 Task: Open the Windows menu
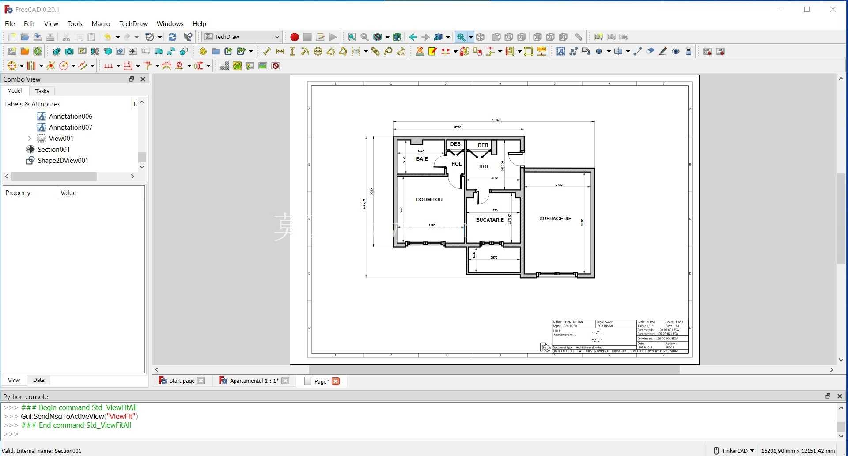coord(170,24)
